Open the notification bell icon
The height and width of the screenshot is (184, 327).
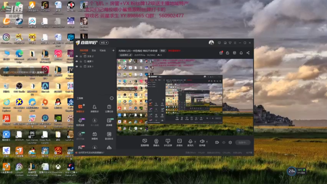click(241, 53)
